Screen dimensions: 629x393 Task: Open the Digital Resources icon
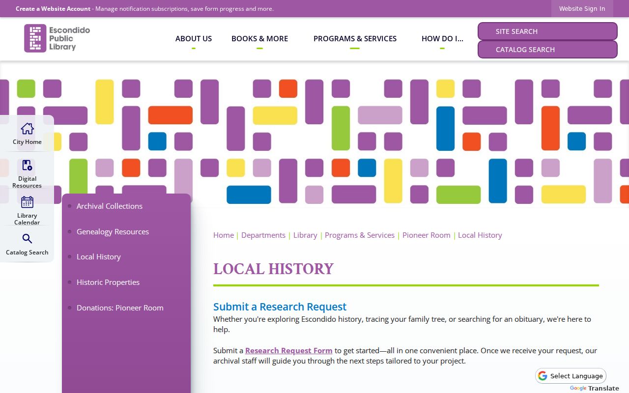point(27,165)
